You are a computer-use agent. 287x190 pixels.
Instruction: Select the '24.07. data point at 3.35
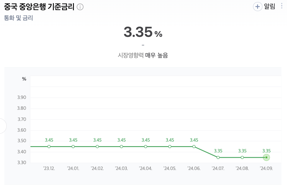pos(218,157)
